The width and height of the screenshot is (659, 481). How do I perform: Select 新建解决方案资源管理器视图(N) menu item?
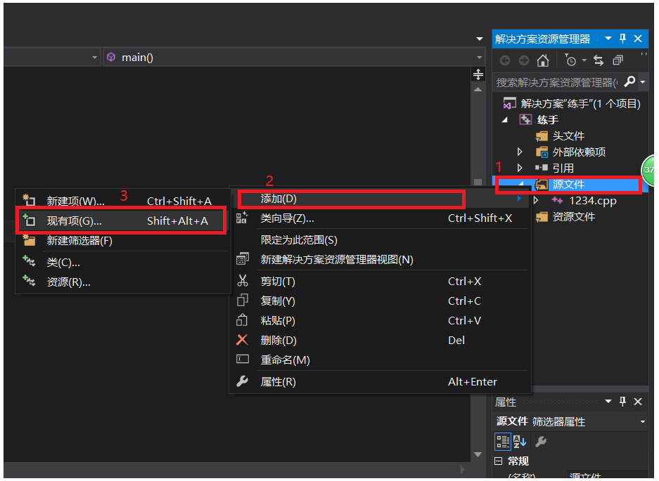[380, 260]
